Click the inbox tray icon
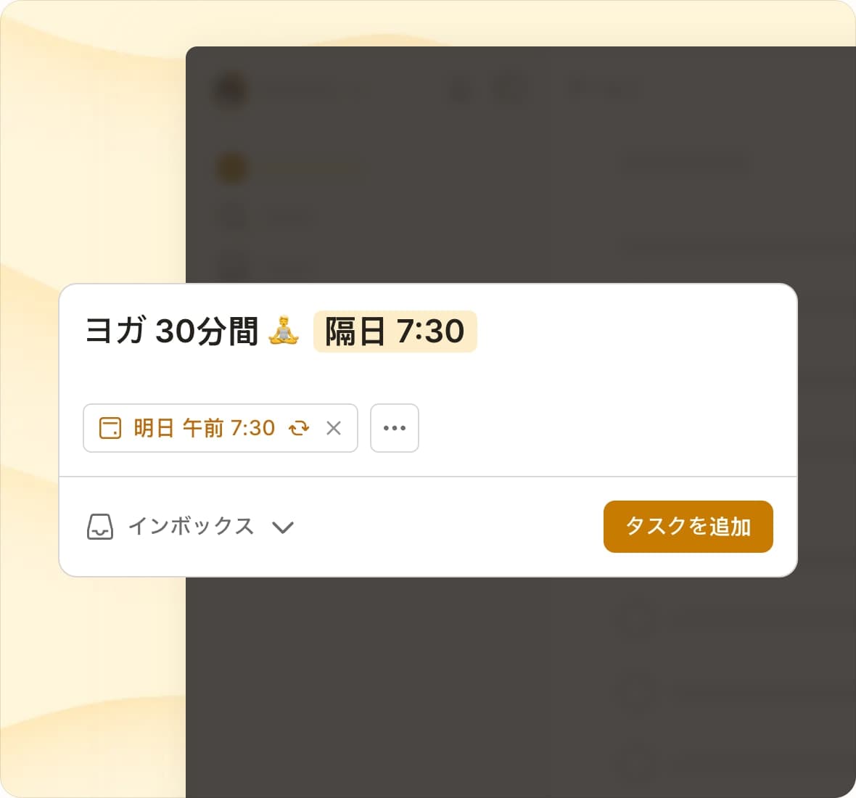 pyautogui.click(x=100, y=527)
